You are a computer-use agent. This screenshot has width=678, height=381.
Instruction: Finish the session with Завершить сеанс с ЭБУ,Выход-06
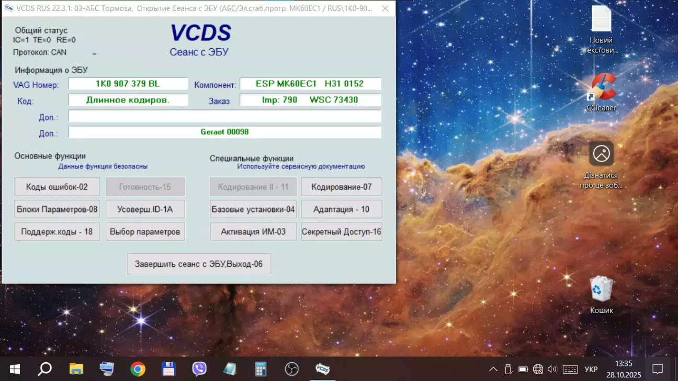199,264
